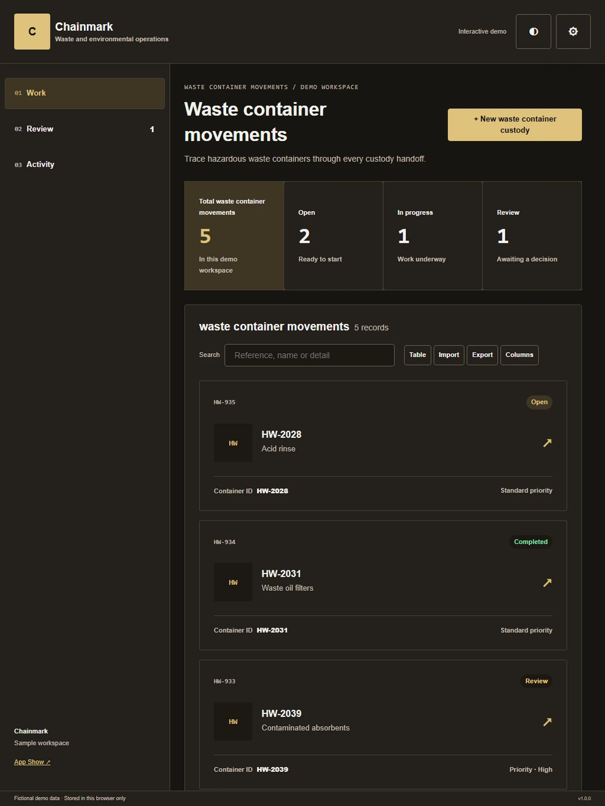605x806 pixels.
Task: Click Standard priority label on HW-2028 card
Action: tap(526, 491)
